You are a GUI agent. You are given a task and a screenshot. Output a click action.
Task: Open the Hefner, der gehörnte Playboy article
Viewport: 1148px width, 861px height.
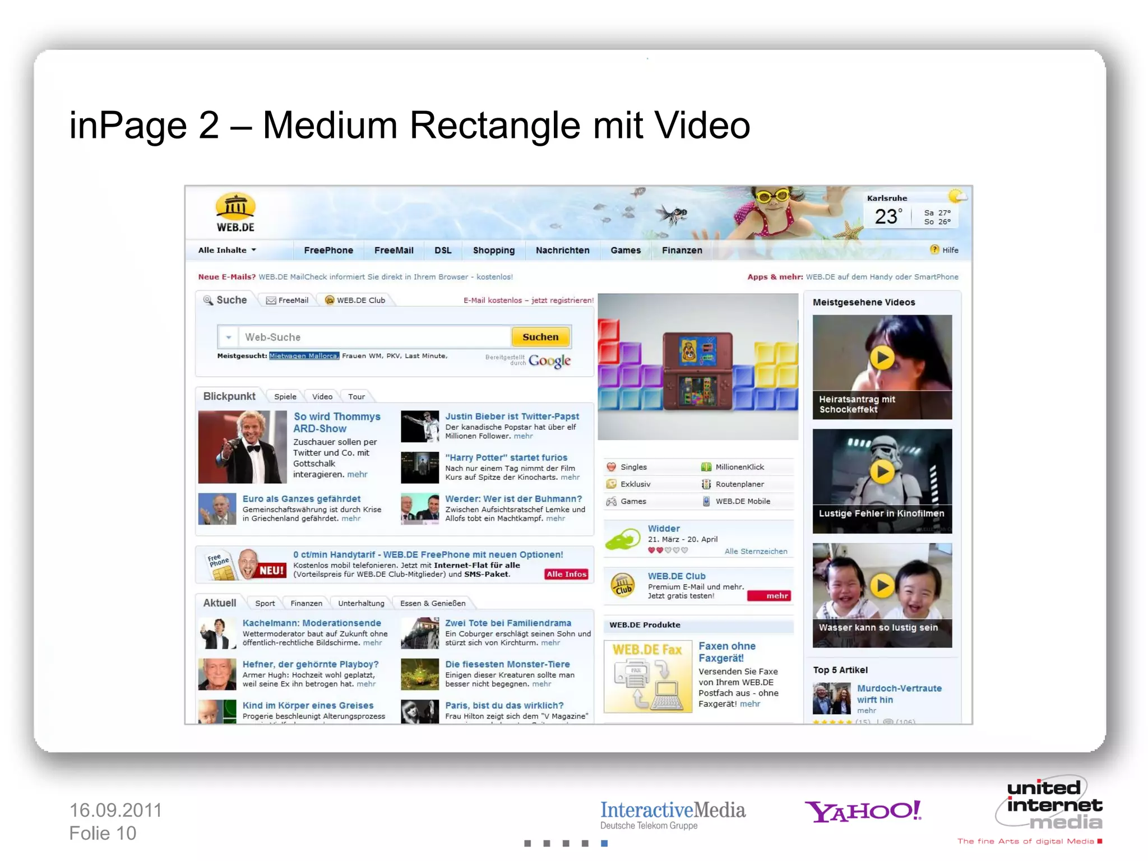click(x=310, y=664)
